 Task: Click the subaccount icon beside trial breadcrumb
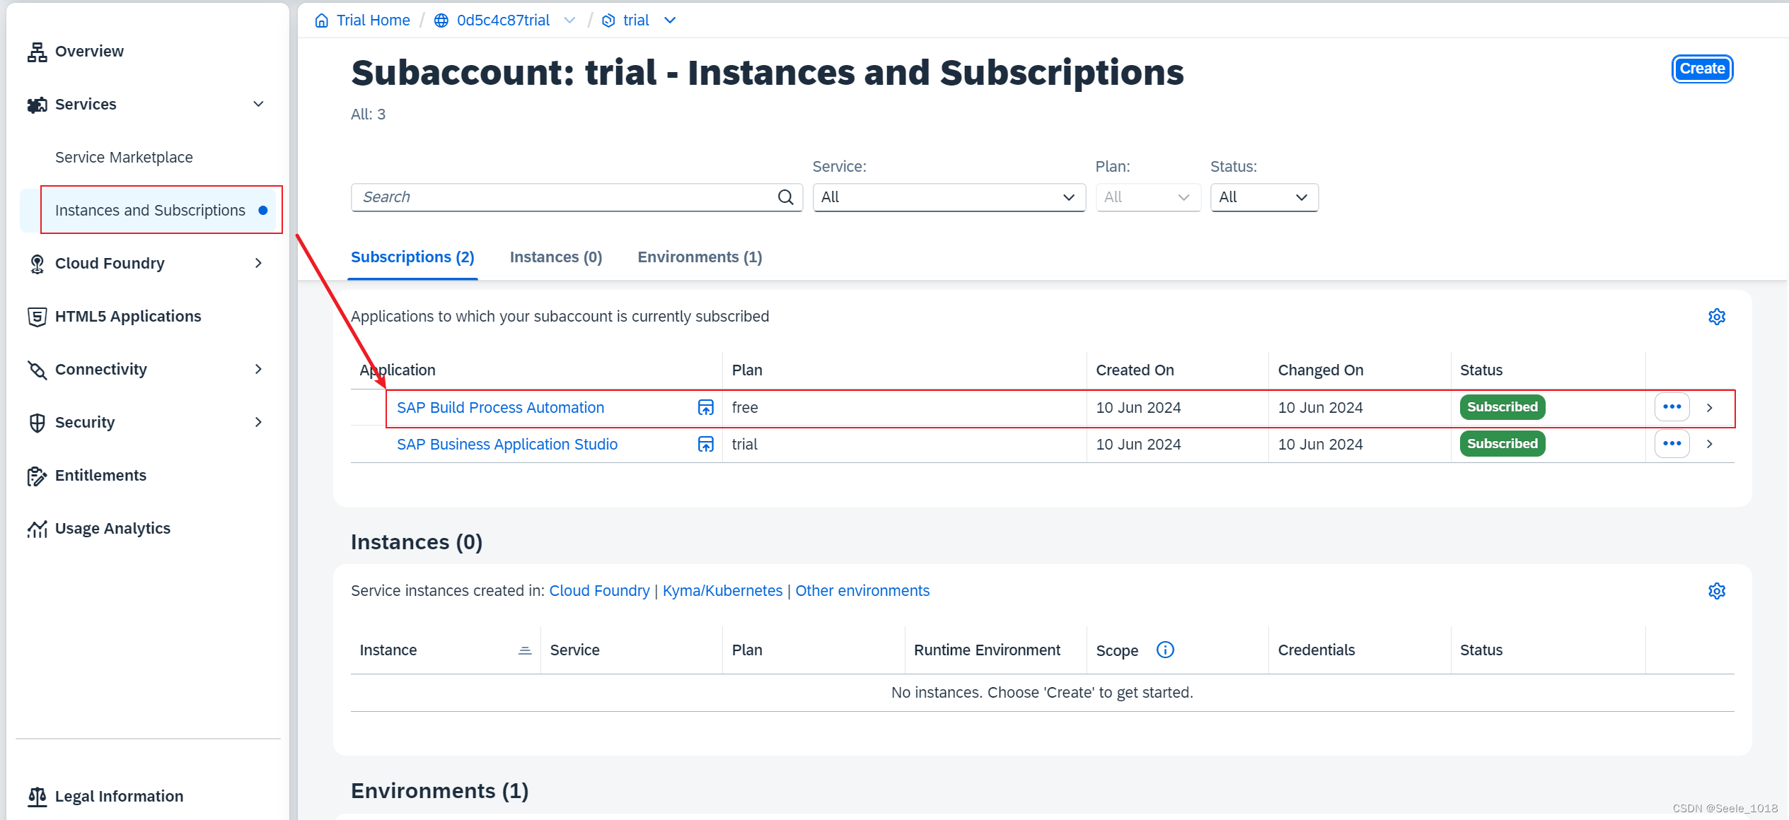tap(608, 20)
